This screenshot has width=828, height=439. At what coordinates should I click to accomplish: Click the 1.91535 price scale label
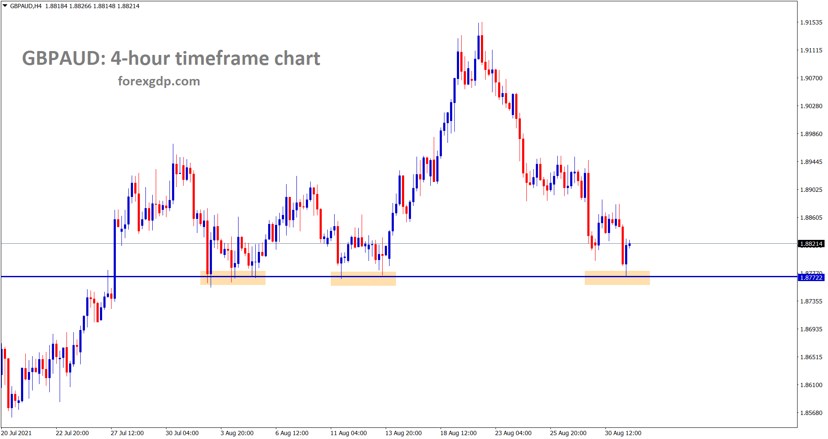coord(811,22)
